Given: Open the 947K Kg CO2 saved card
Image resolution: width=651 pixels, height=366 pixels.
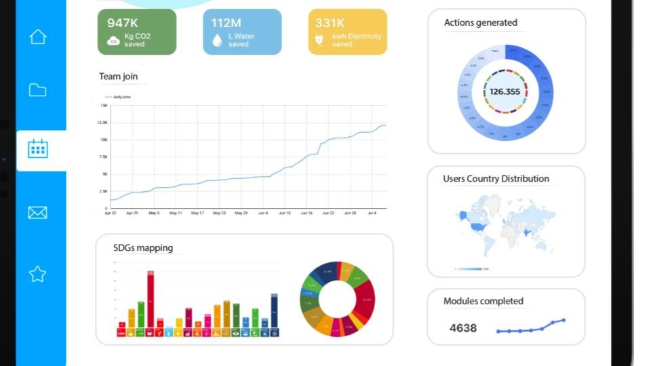Looking at the screenshot, I should click(x=137, y=32).
